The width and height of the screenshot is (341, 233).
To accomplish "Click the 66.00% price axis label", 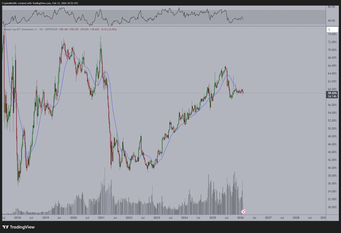I will [332, 66].
